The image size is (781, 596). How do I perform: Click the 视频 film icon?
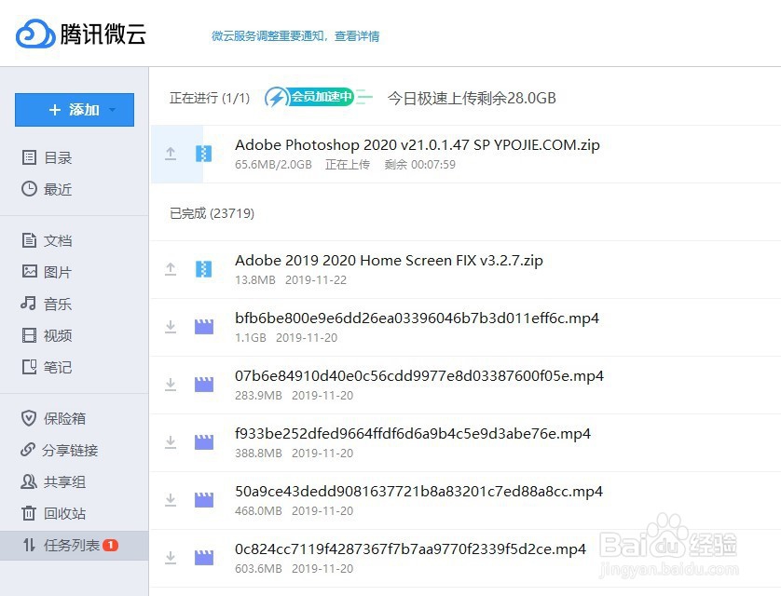[30, 335]
